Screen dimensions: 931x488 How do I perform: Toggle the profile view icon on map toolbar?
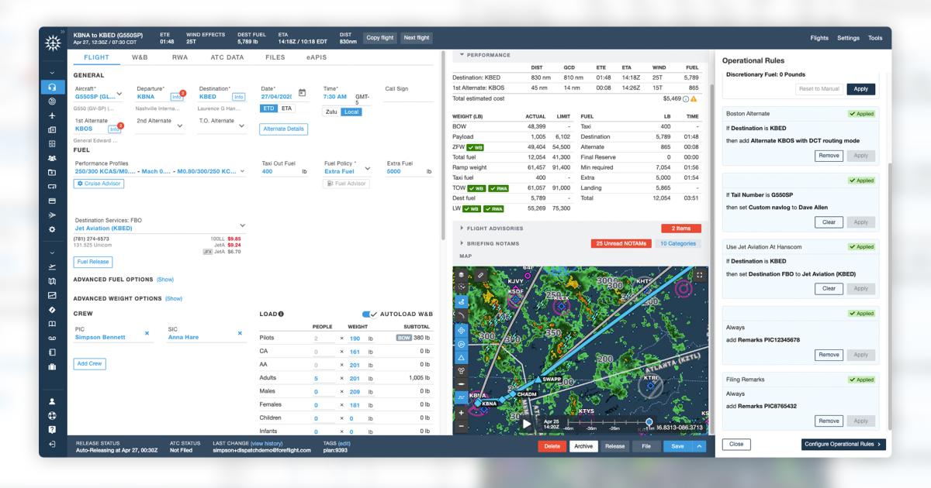click(460, 398)
